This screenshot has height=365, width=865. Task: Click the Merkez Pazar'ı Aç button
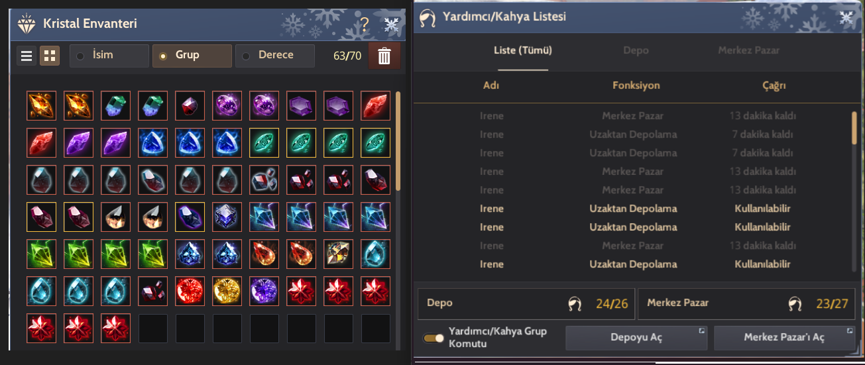pyautogui.click(x=784, y=338)
